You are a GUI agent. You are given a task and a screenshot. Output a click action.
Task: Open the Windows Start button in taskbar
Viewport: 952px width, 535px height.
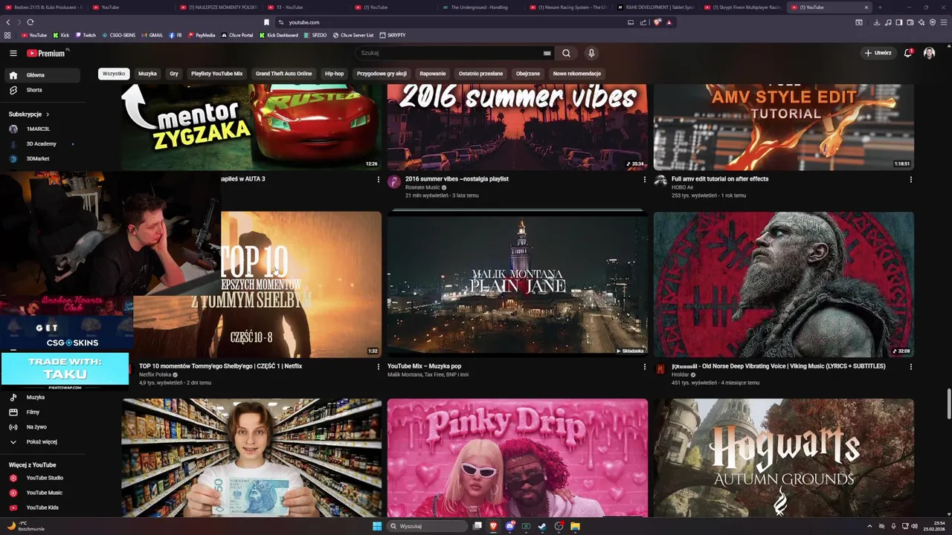(377, 526)
